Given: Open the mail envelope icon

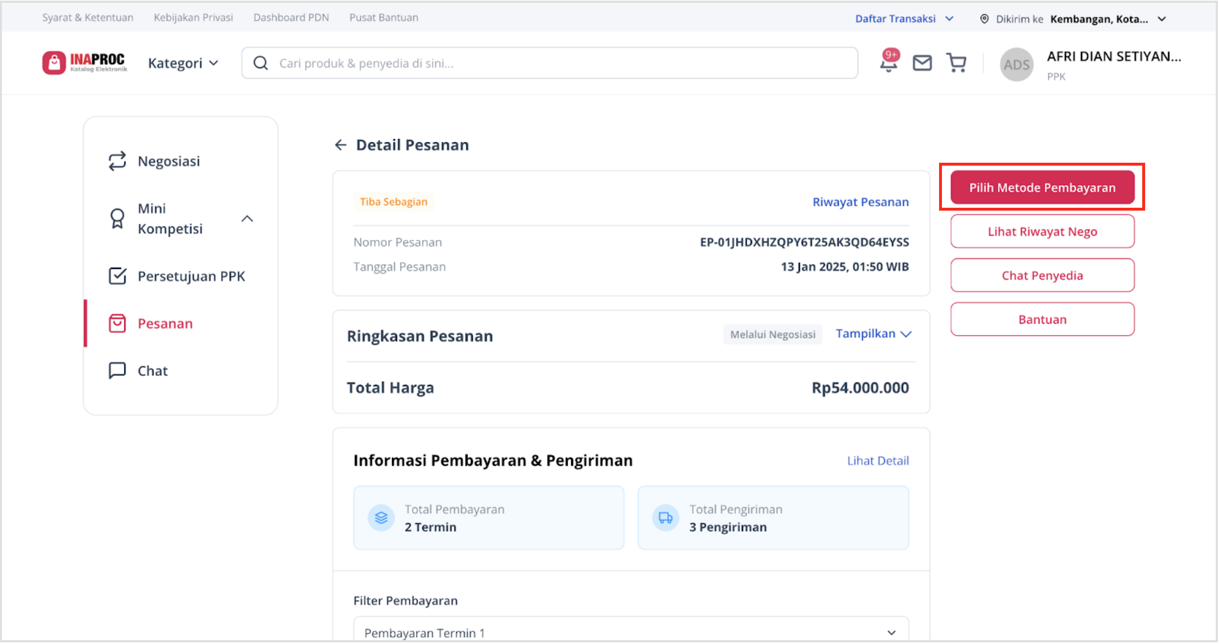Looking at the screenshot, I should pyautogui.click(x=922, y=63).
